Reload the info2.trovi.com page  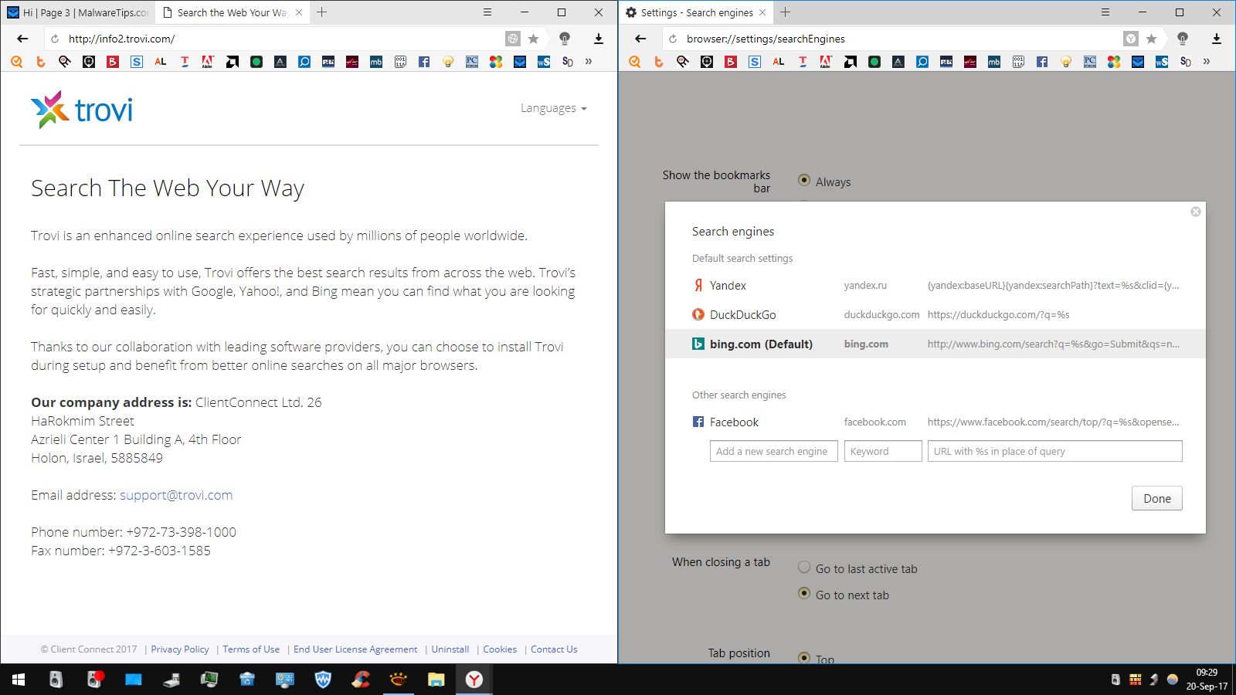point(55,39)
